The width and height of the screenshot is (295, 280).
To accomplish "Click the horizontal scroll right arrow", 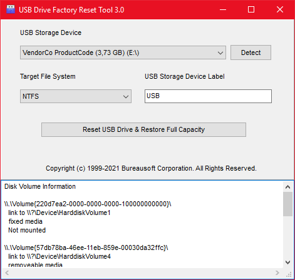I will point(277,273).
